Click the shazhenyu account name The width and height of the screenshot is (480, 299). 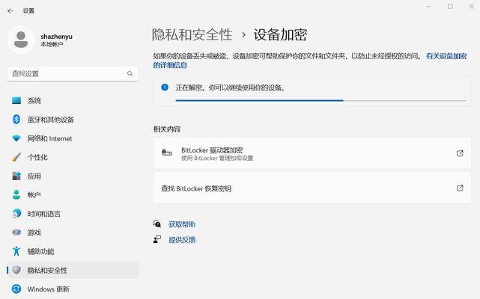pos(57,37)
